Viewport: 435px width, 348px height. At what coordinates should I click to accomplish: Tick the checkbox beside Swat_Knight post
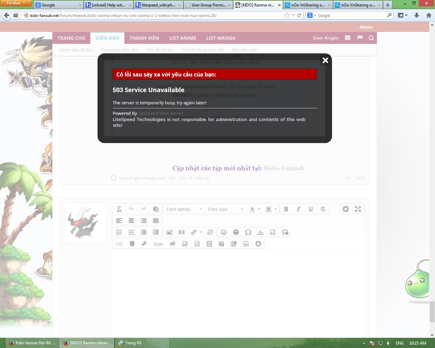click(x=114, y=178)
